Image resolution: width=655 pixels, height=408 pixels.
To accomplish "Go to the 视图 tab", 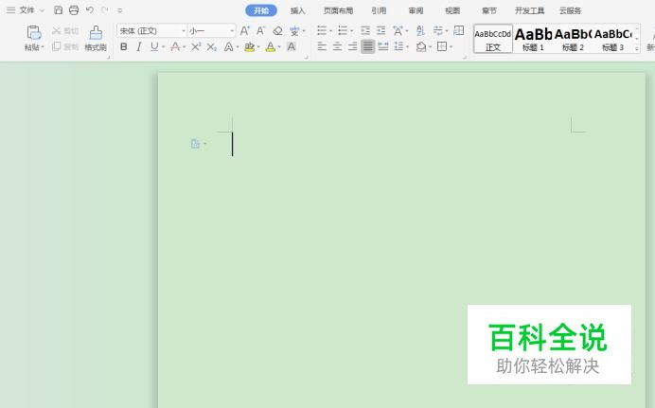I will point(452,10).
